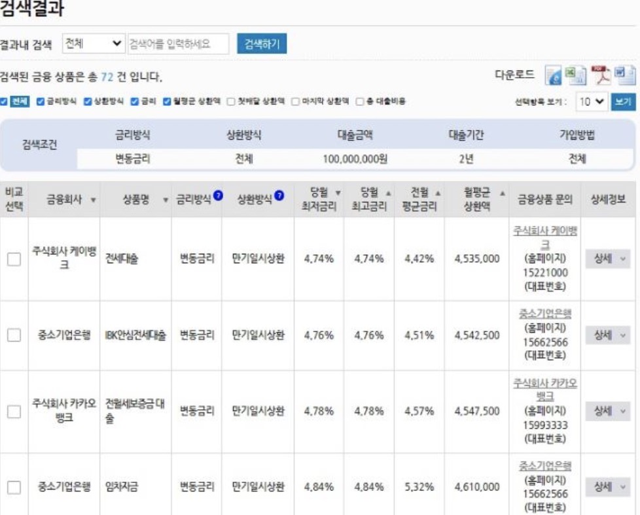Download the search results as PDF
The width and height of the screenshot is (640, 515).
click(602, 76)
